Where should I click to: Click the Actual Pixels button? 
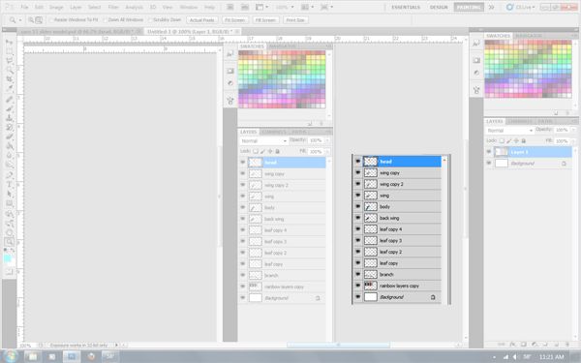202,20
